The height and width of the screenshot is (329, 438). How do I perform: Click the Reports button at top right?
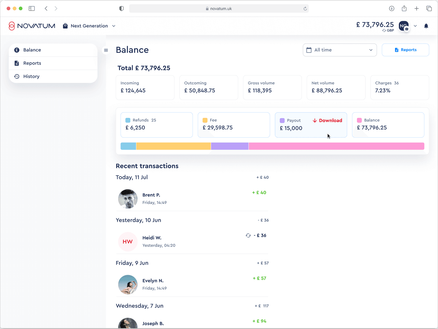(x=405, y=50)
